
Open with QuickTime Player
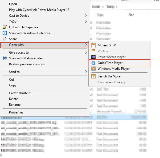click(119, 63)
